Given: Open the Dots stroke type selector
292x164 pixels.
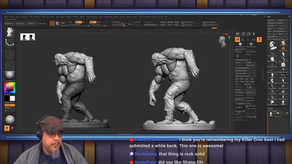Looking at the screenshot, I should (x=10, y=43).
